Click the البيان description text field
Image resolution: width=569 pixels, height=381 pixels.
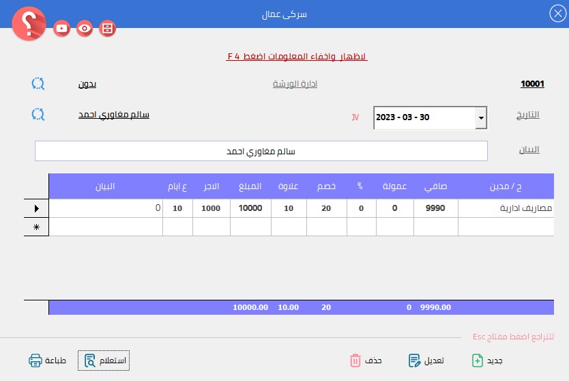tap(261, 151)
